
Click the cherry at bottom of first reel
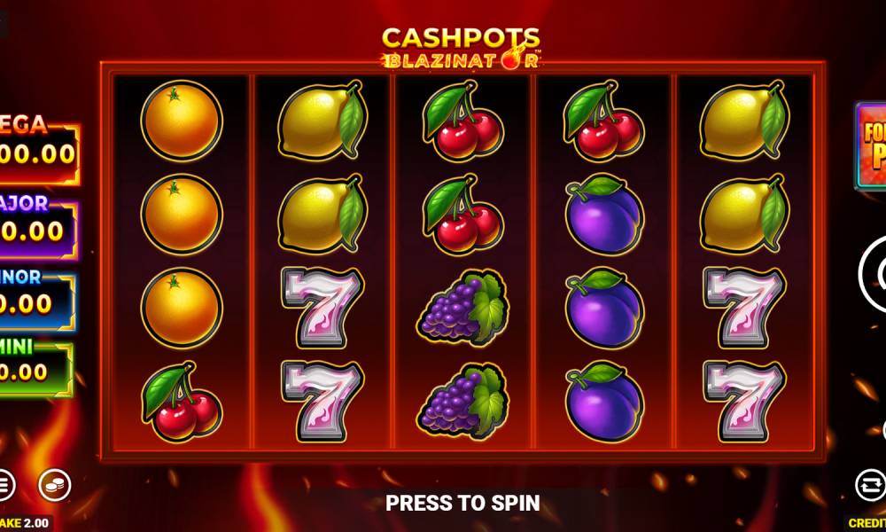tap(182, 402)
